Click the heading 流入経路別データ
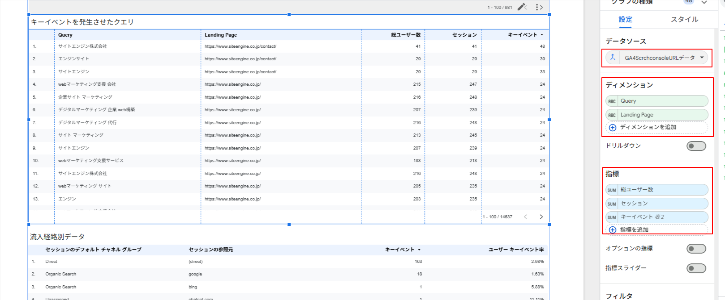This screenshot has width=725, height=300. [57, 237]
